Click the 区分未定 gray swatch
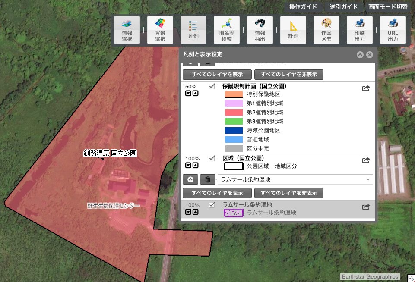Viewport: 415px width, 282px height. (234, 148)
